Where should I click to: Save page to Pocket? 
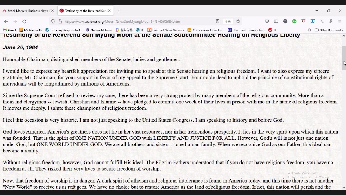[x=267, y=21]
